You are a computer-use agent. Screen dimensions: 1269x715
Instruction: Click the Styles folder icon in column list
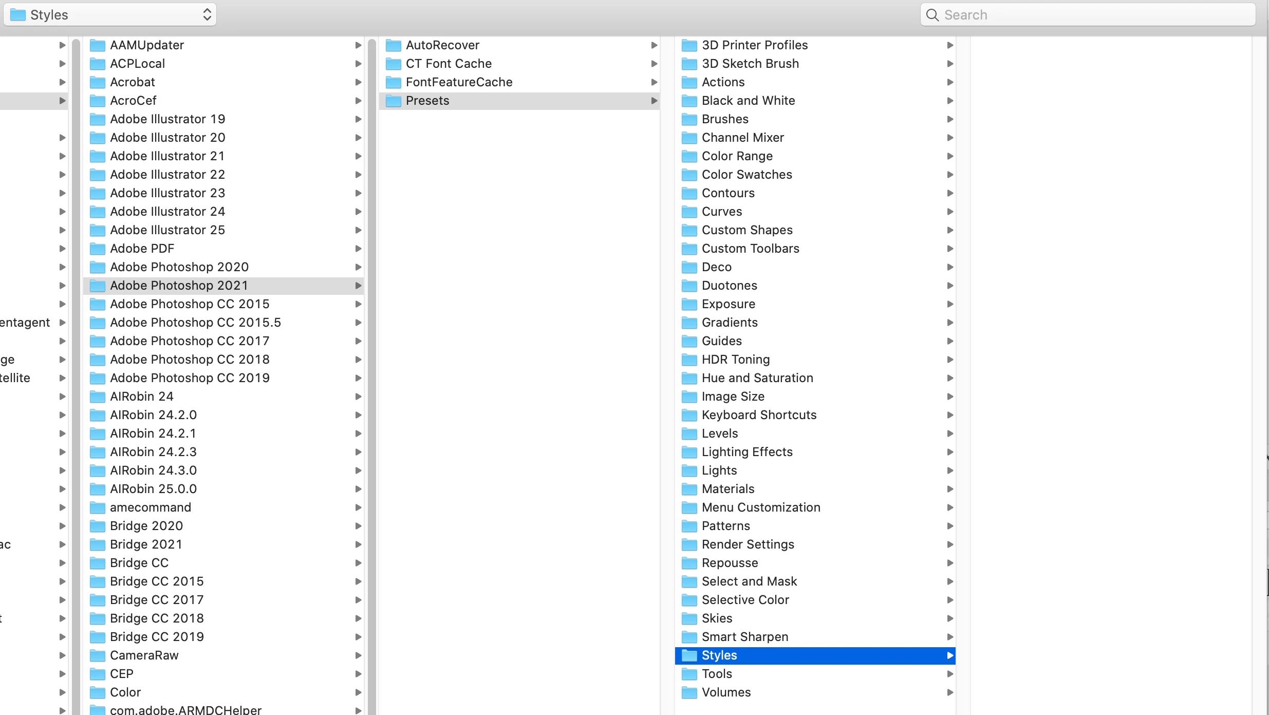point(689,655)
